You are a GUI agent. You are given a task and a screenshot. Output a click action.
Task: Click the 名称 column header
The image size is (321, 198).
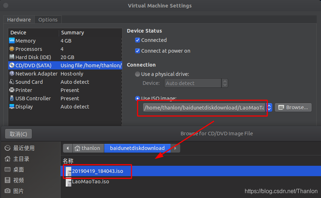point(68,161)
